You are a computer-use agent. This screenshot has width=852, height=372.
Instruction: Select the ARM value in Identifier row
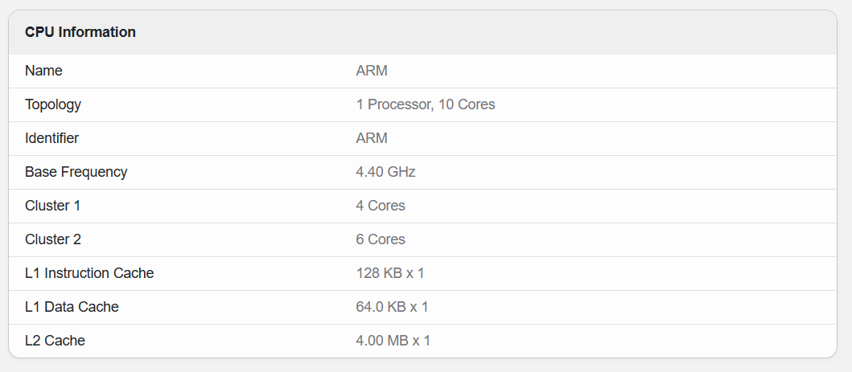coord(372,138)
